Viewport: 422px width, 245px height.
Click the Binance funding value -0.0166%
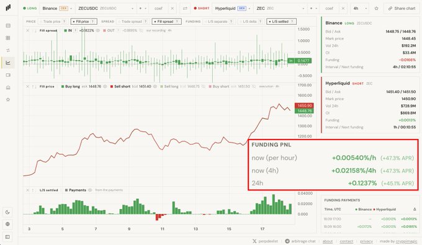pyautogui.click(x=407, y=60)
